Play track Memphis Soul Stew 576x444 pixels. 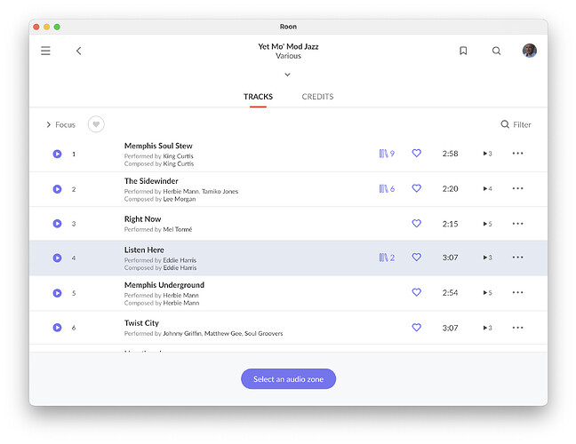pos(57,154)
